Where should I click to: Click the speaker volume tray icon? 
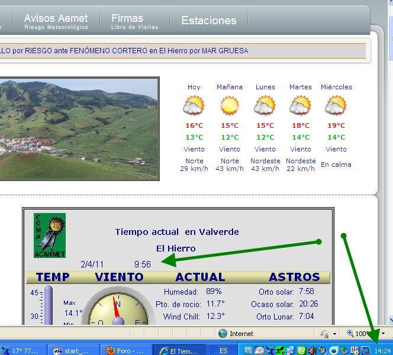point(313,350)
